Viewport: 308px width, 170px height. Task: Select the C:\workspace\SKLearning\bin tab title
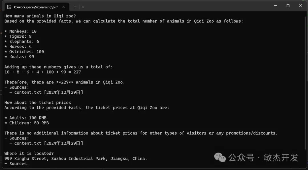coord(36,7)
